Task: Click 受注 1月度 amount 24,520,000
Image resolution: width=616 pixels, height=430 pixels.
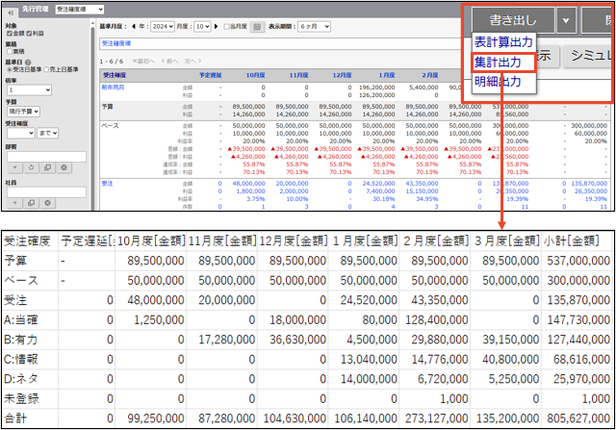Action: pyautogui.click(x=378, y=184)
